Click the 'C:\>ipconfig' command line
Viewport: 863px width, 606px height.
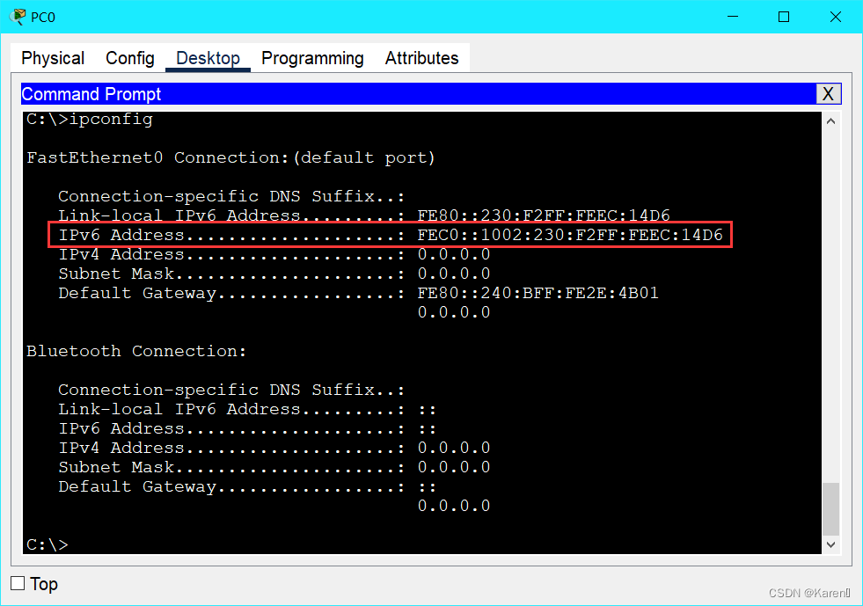coord(90,120)
